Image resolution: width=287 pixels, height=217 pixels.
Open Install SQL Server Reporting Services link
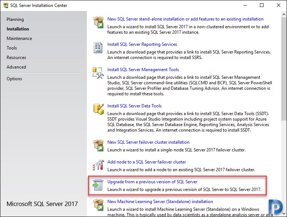(x=142, y=44)
